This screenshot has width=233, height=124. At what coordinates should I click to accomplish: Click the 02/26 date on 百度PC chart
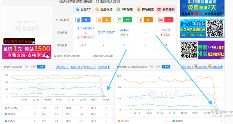click(106, 100)
